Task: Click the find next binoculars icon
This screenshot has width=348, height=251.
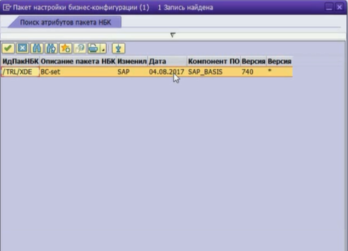Action: [51, 48]
